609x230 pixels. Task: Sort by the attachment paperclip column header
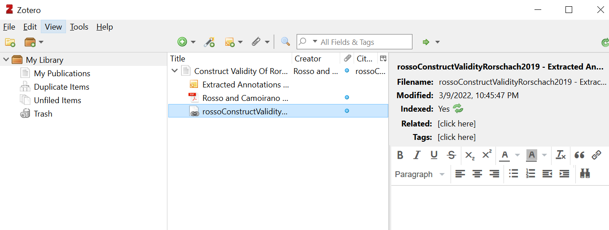click(x=347, y=58)
